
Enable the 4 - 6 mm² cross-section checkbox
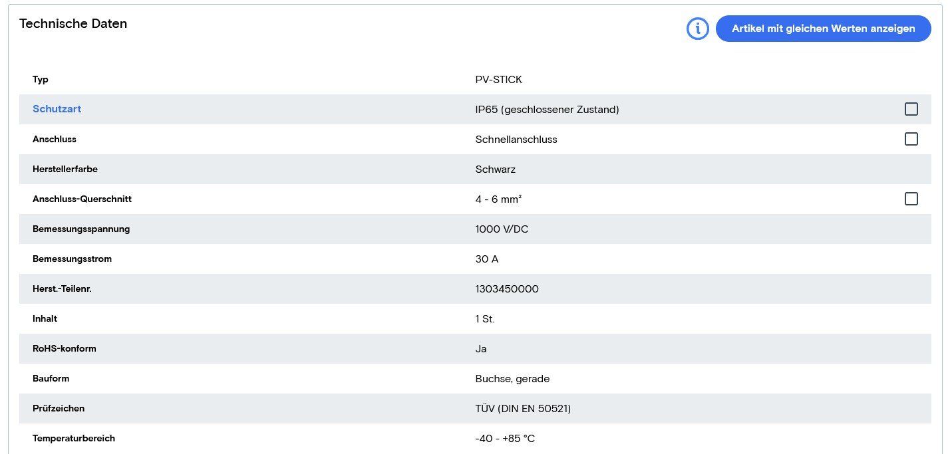911,199
